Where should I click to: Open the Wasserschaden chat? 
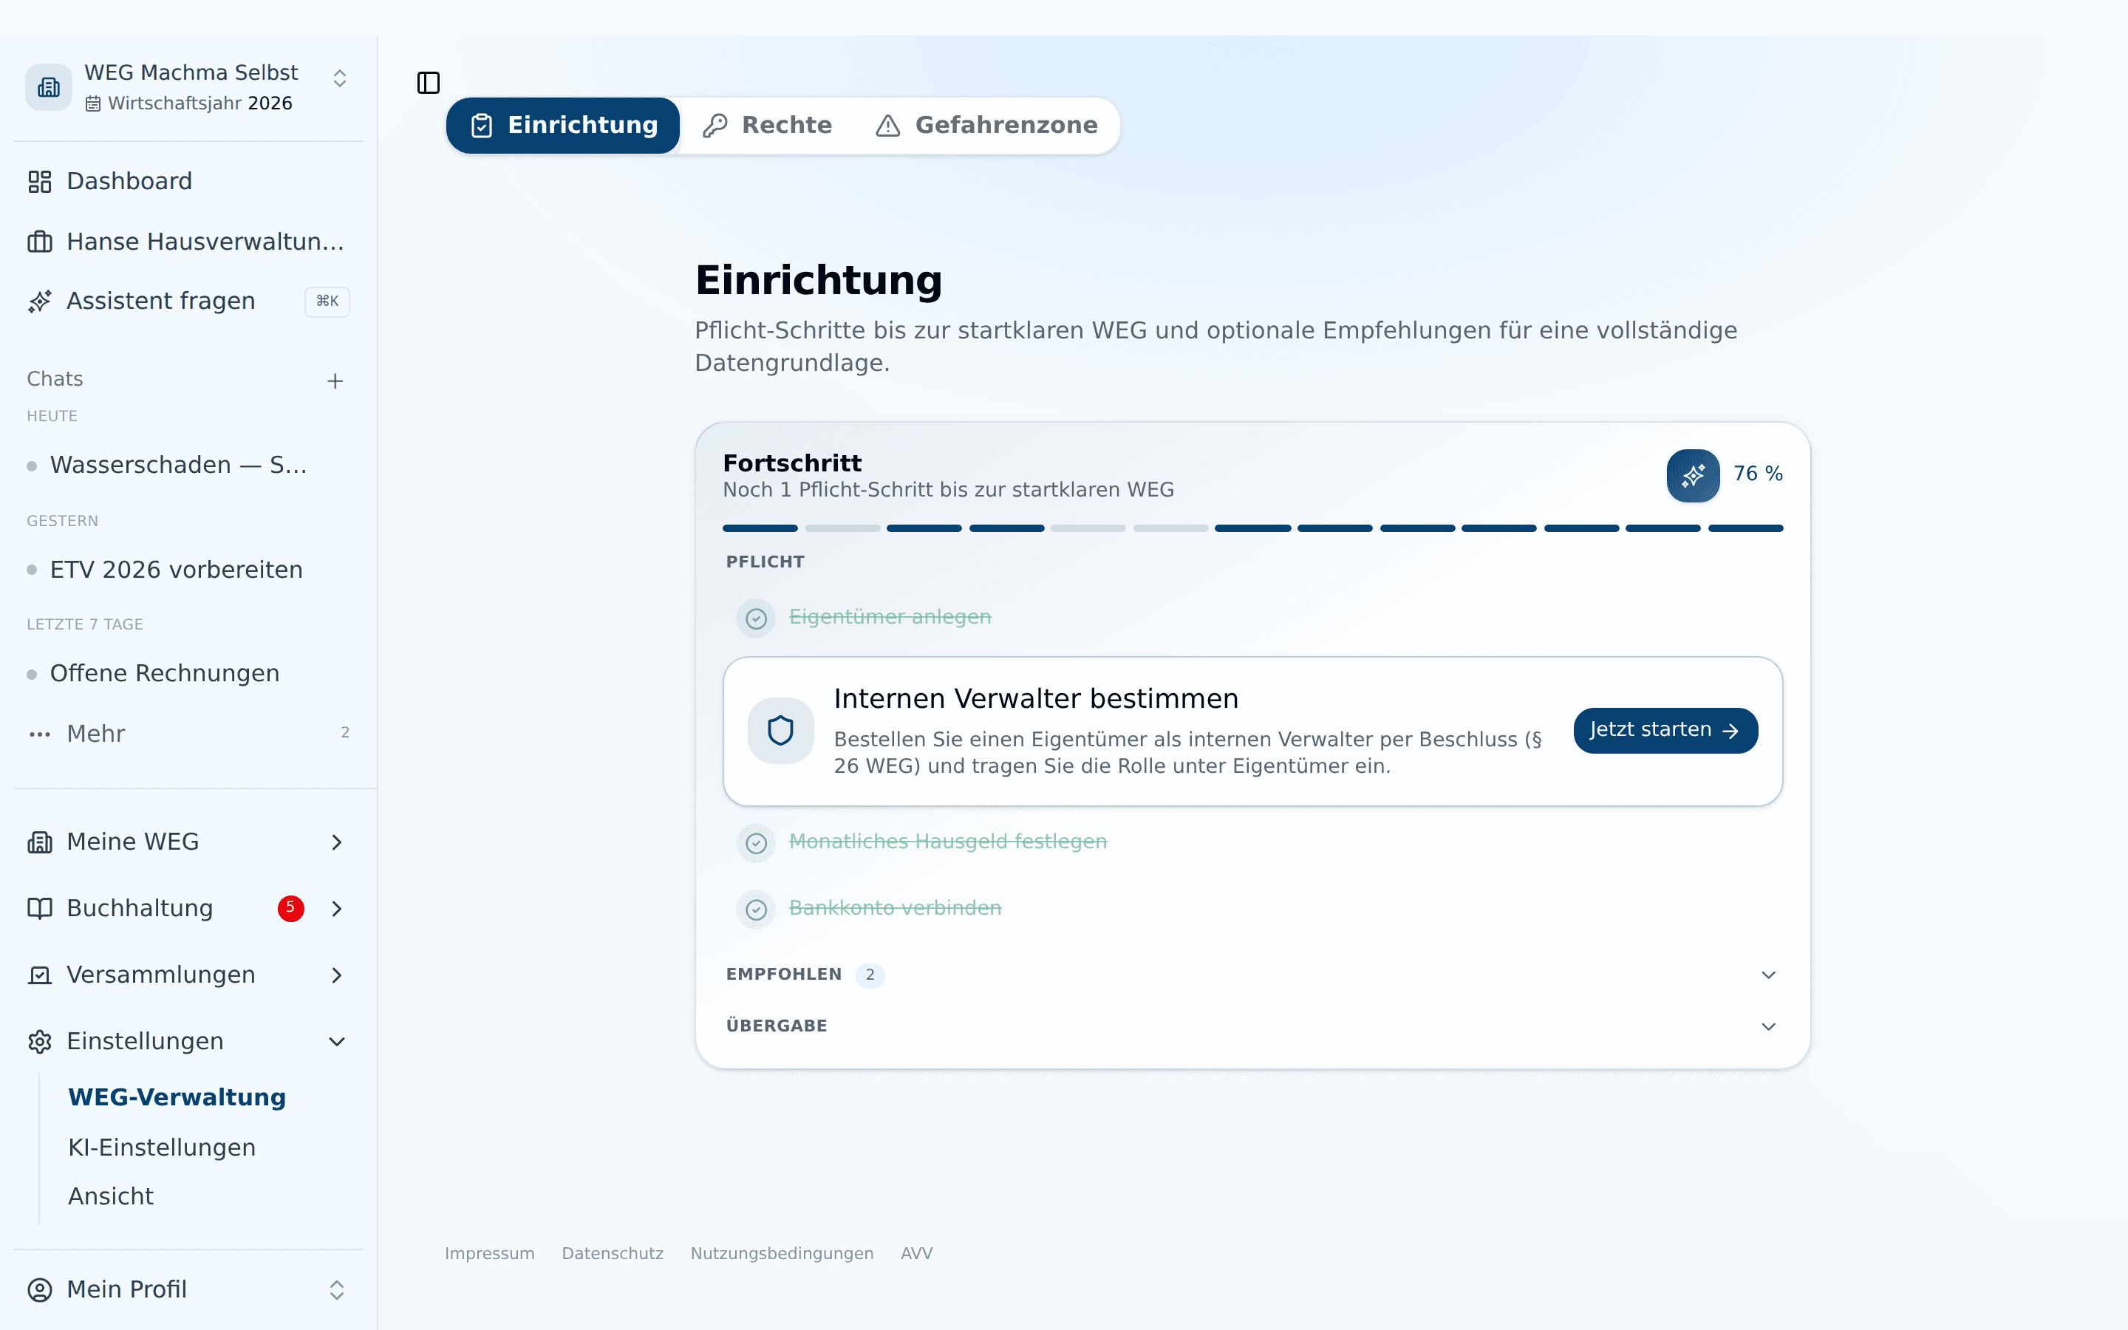pyautogui.click(x=179, y=465)
